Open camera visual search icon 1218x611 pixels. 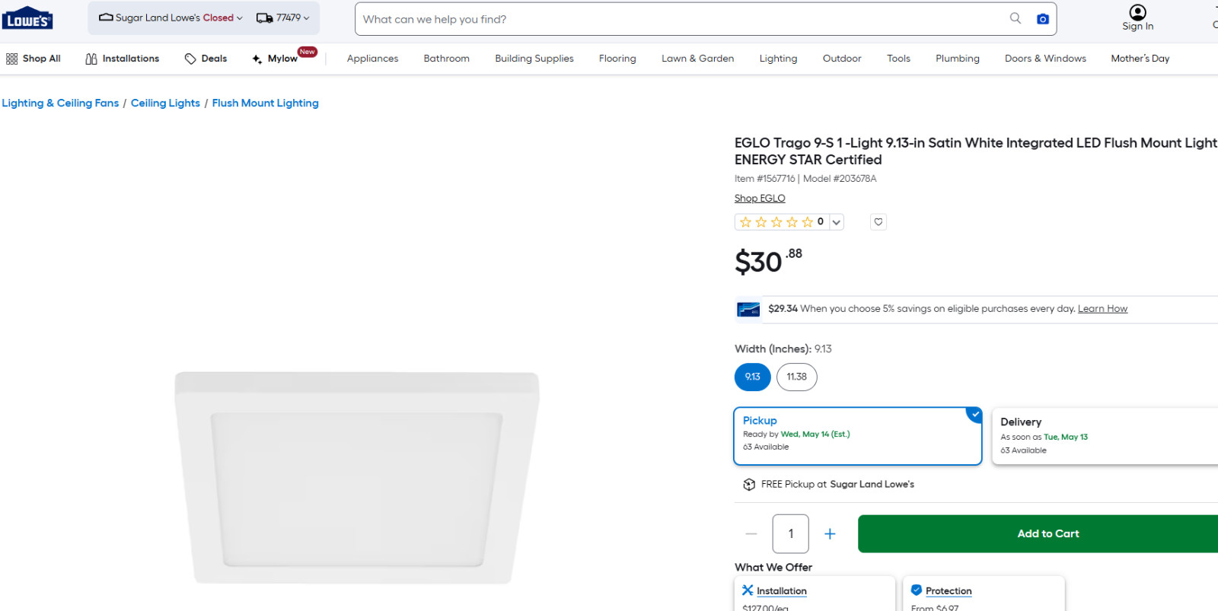pos(1043,19)
